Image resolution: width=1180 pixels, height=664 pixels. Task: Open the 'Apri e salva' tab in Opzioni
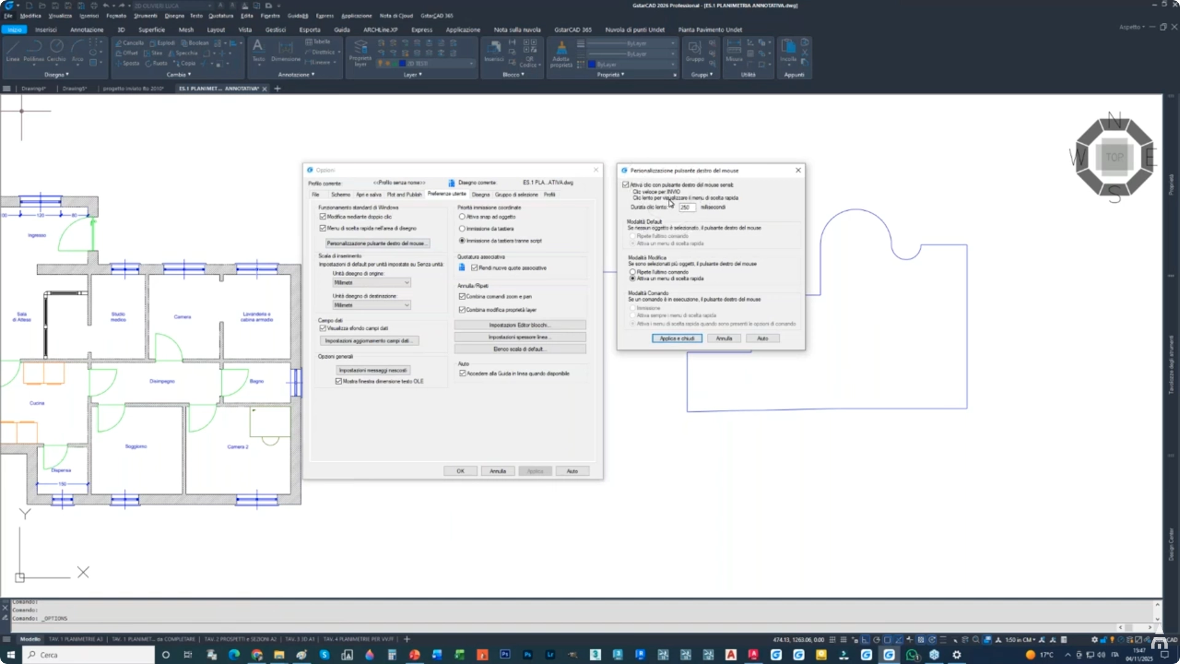(369, 194)
